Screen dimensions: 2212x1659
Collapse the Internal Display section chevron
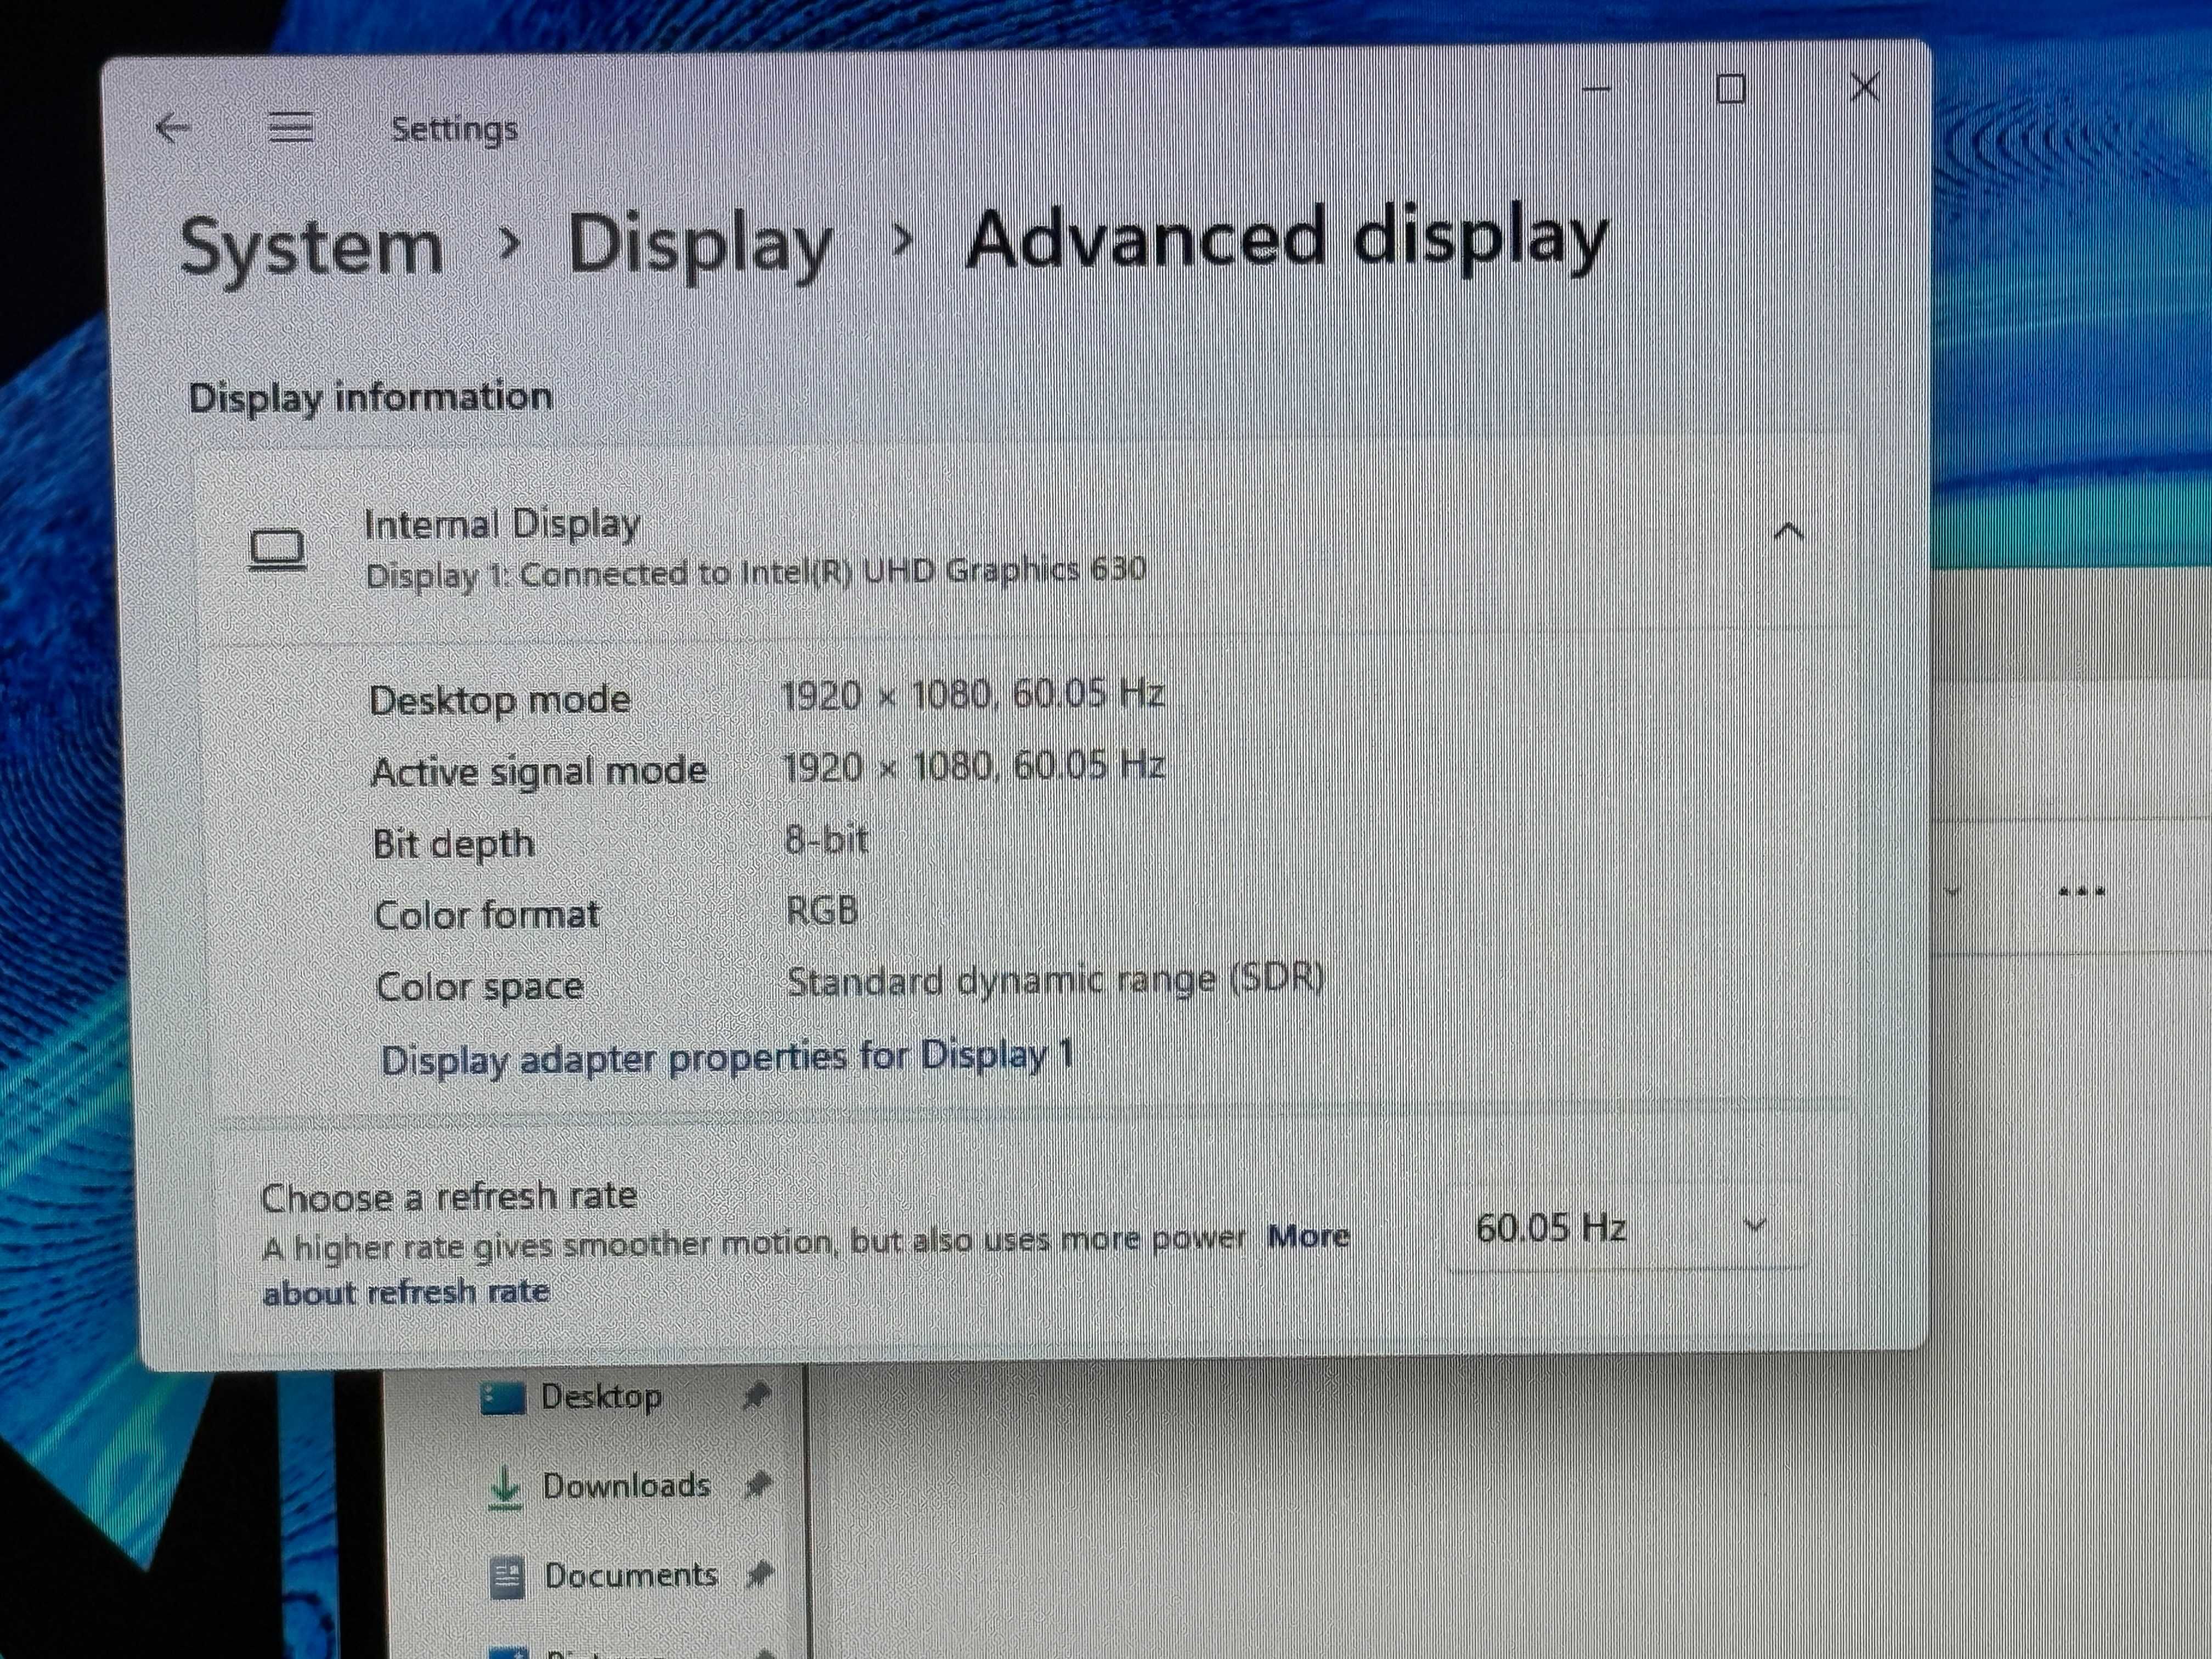(1788, 532)
